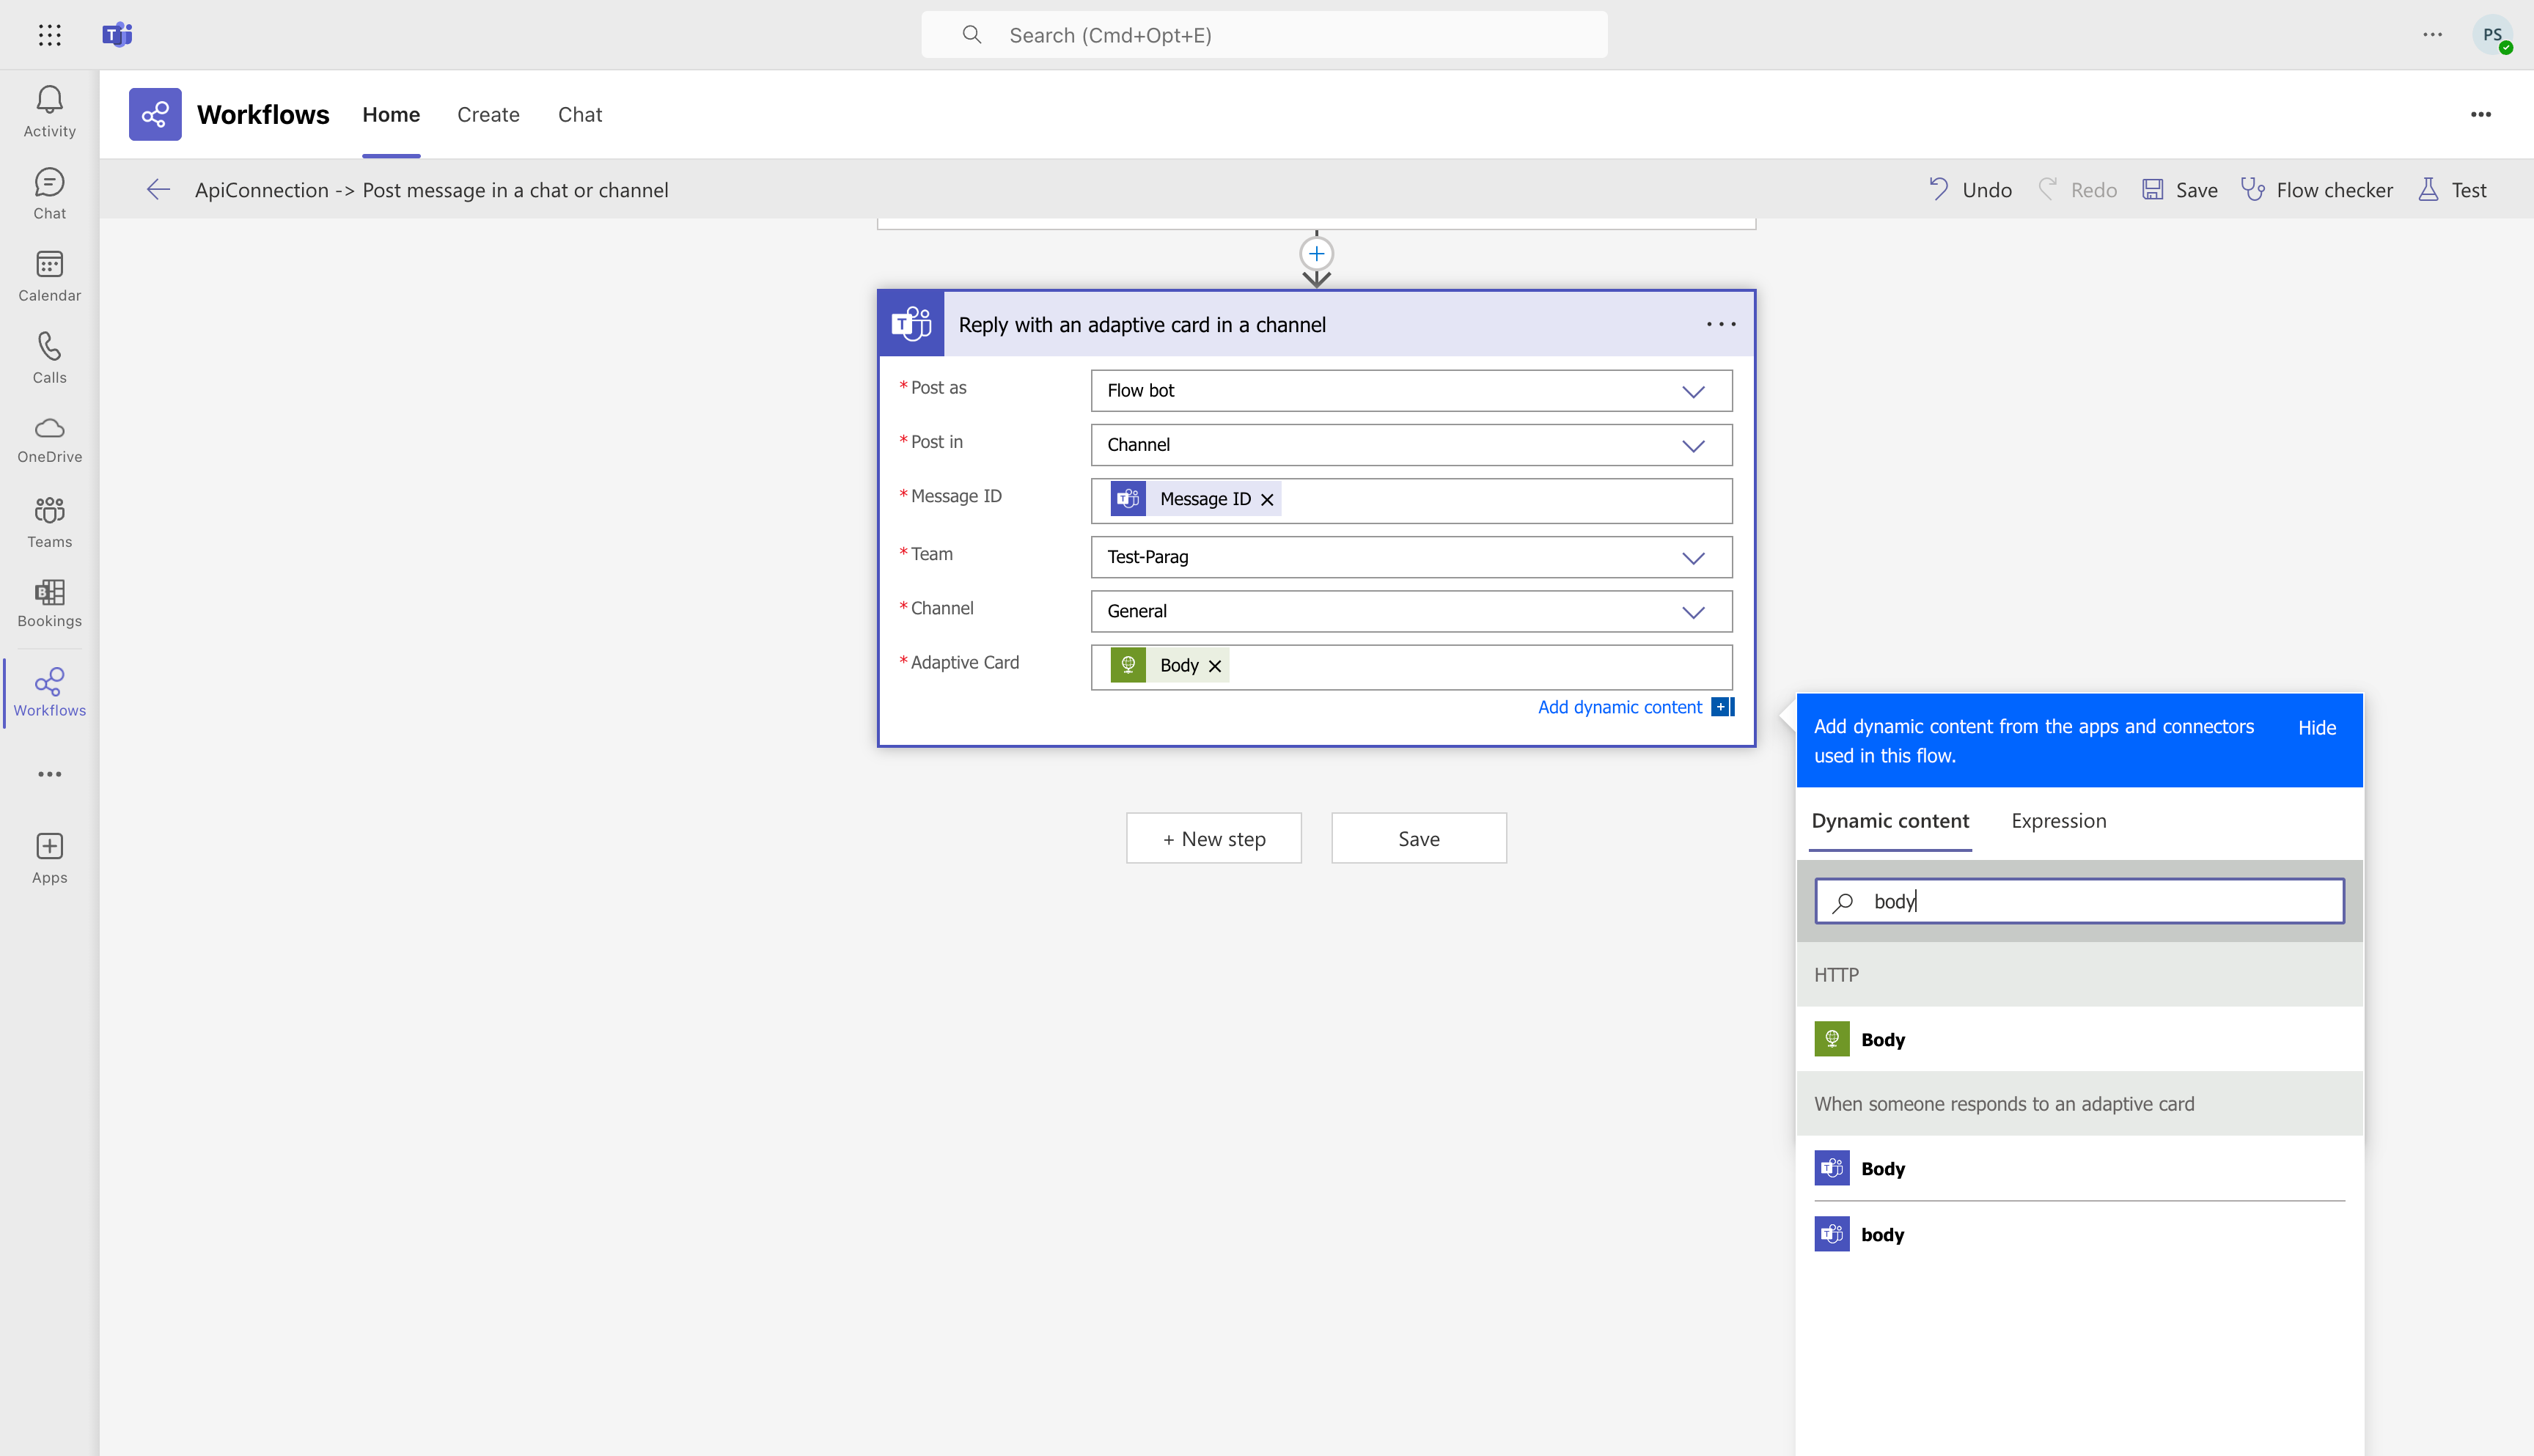Open the app launcher grid icon
Image resolution: width=2534 pixels, height=1456 pixels.
tap(49, 35)
